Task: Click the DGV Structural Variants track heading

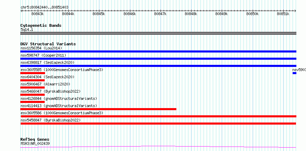Action: [x=48, y=44]
